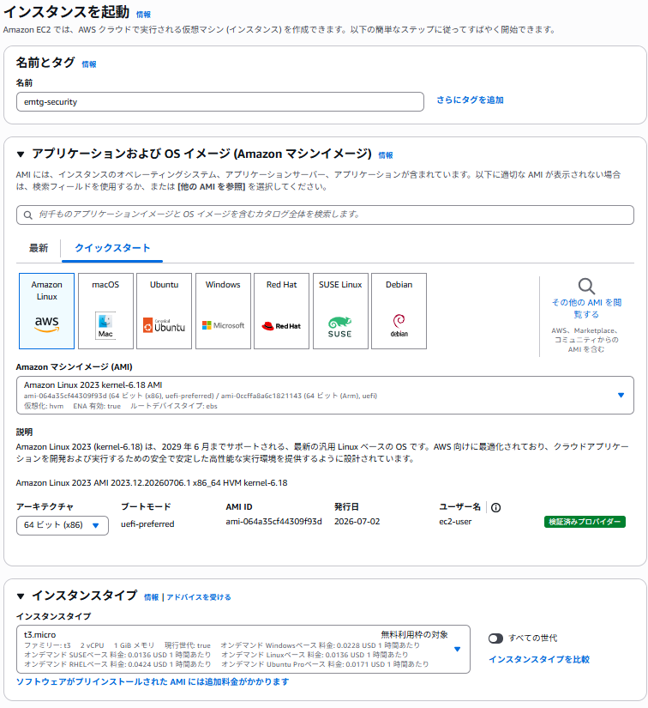Click the インスタンスタイプを比較 link
The width and height of the screenshot is (648, 708).
tap(539, 659)
